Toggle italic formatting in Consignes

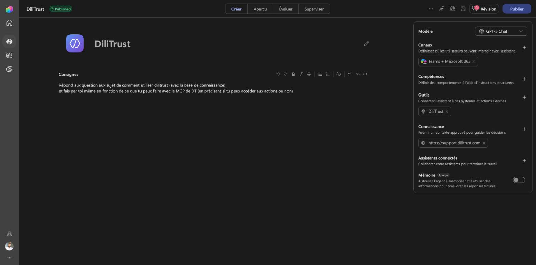click(x=301, y=74)
